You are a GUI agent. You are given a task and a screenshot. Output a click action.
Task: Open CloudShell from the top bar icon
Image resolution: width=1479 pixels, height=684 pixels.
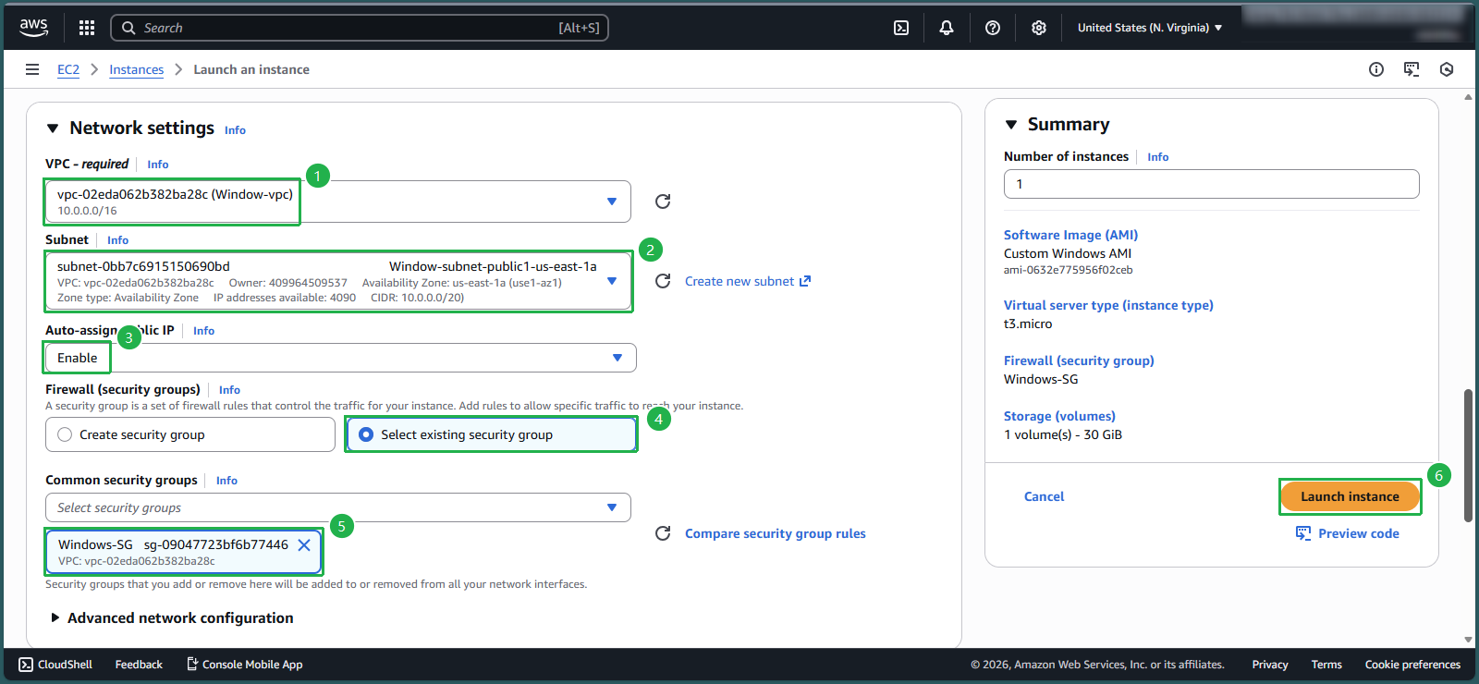tap(901, 28)
